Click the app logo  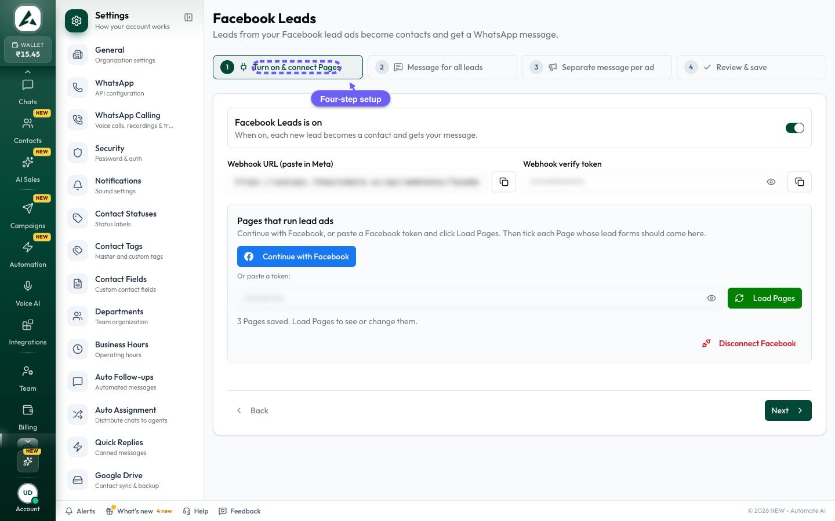28,19
